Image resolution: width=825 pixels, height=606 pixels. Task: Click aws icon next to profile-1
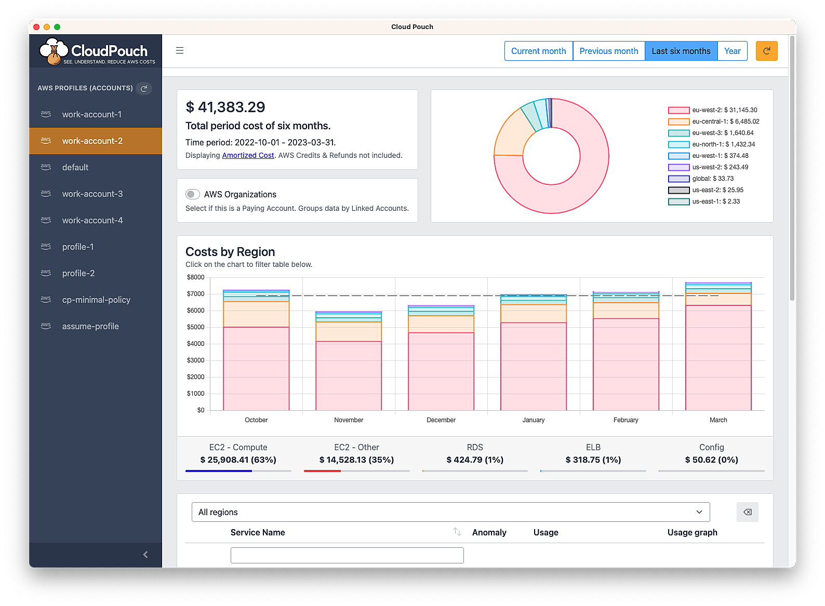click(46, 246)
